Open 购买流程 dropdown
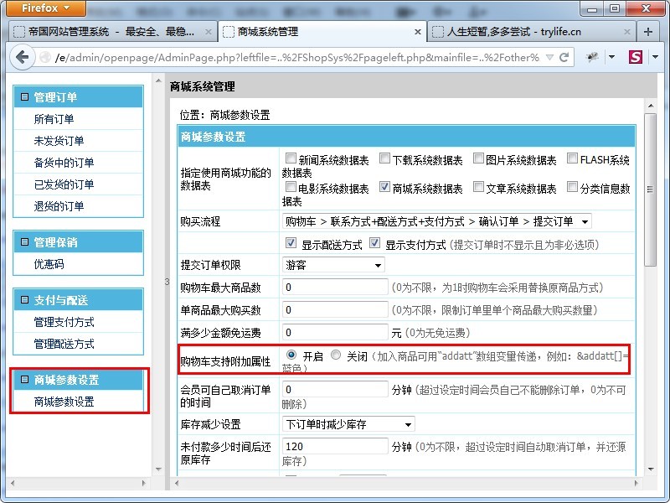The height and width of the screenshot is (503, 670). 436,221
